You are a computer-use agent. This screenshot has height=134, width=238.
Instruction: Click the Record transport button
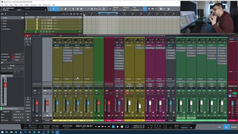click(122, 127)
